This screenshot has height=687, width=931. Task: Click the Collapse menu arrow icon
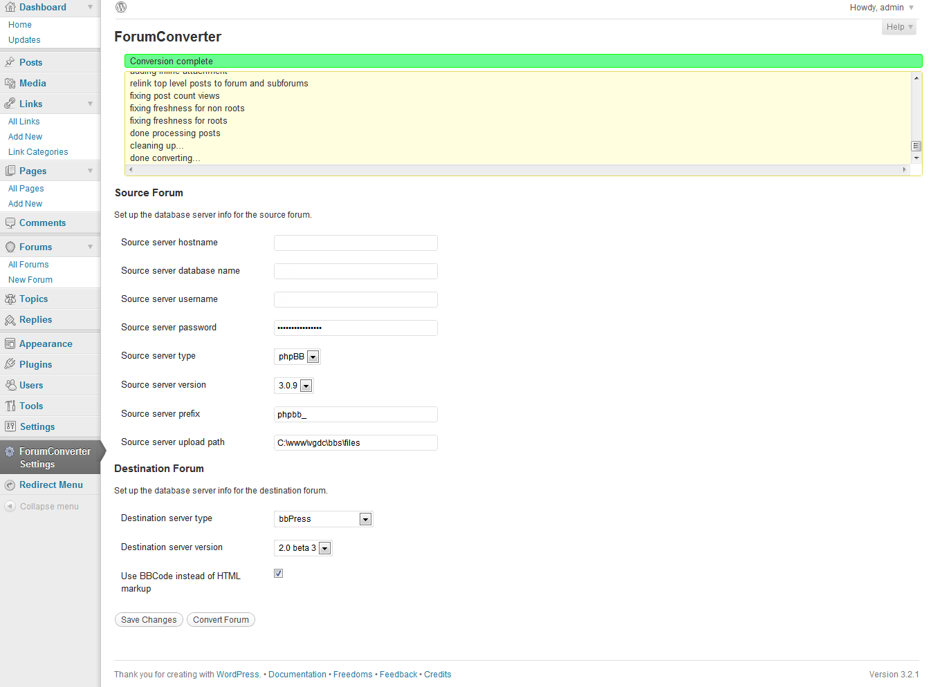tap(10, 506)
